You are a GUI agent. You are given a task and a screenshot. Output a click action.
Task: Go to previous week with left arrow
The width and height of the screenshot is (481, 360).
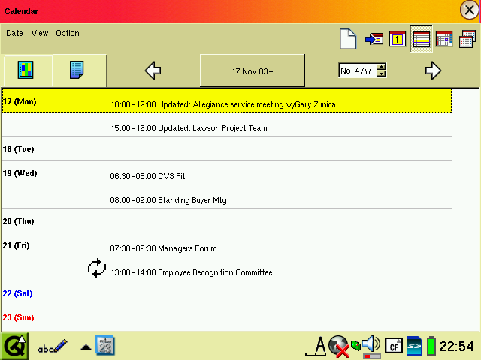point(153,70)
